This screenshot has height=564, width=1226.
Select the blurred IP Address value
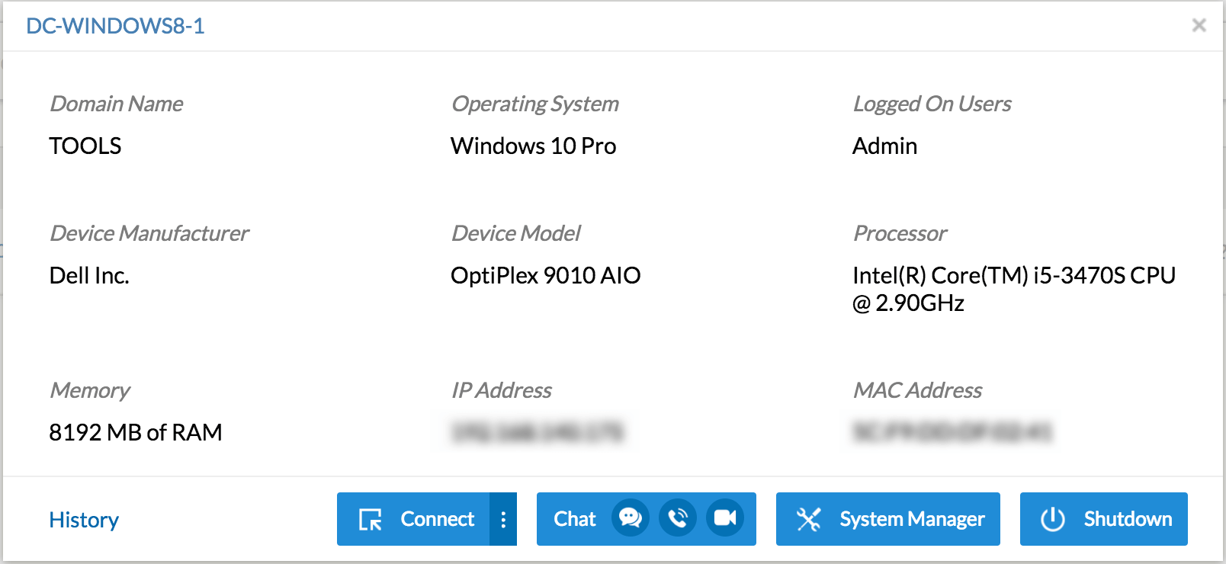coord(538,432)
